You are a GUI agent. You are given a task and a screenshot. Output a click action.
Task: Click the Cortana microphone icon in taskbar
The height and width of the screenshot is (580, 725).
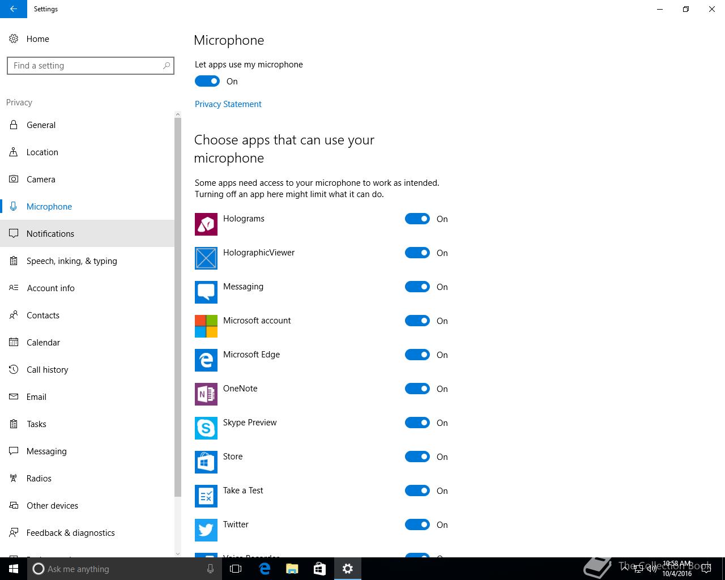210,569
